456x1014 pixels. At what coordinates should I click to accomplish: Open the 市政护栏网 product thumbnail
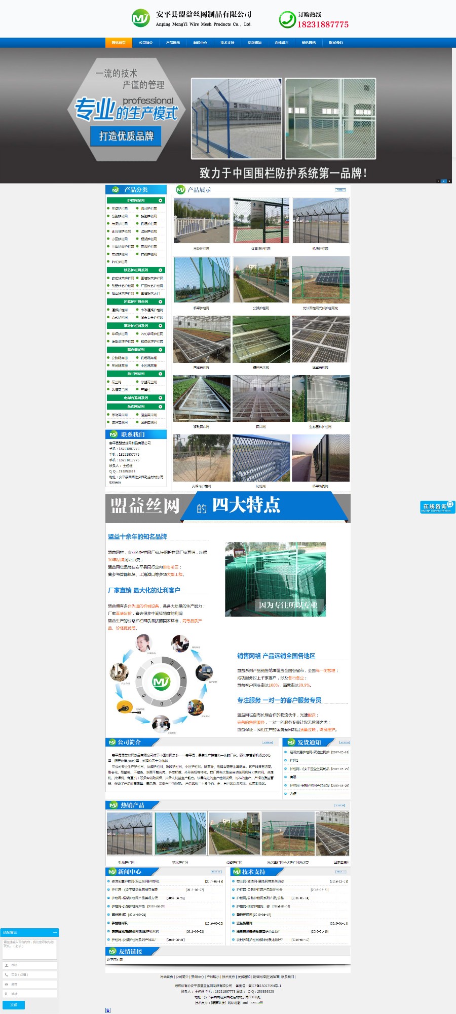(x=201, y=221)
